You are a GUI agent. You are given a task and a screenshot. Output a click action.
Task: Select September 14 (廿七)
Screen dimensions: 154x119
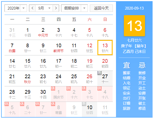point(12,63)
